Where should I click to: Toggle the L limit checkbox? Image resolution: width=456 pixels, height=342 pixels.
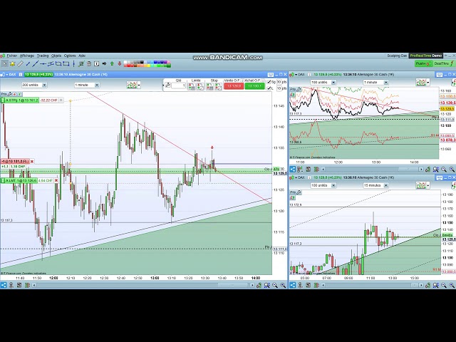(269, 88)
